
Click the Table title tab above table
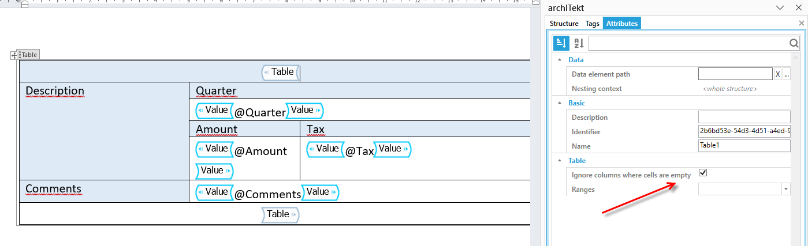28,55
